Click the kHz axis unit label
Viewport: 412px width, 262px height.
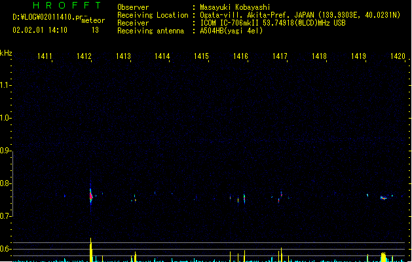[6, 53]
